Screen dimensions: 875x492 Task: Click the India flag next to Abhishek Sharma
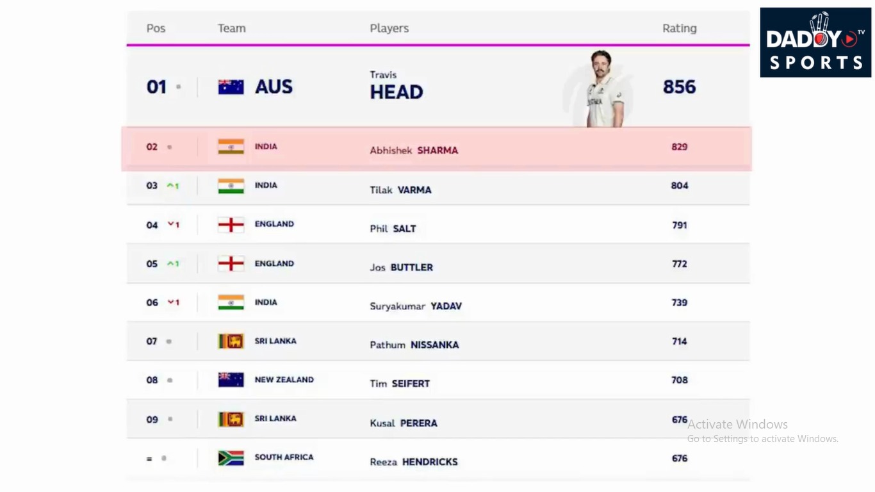pos(231,147)
